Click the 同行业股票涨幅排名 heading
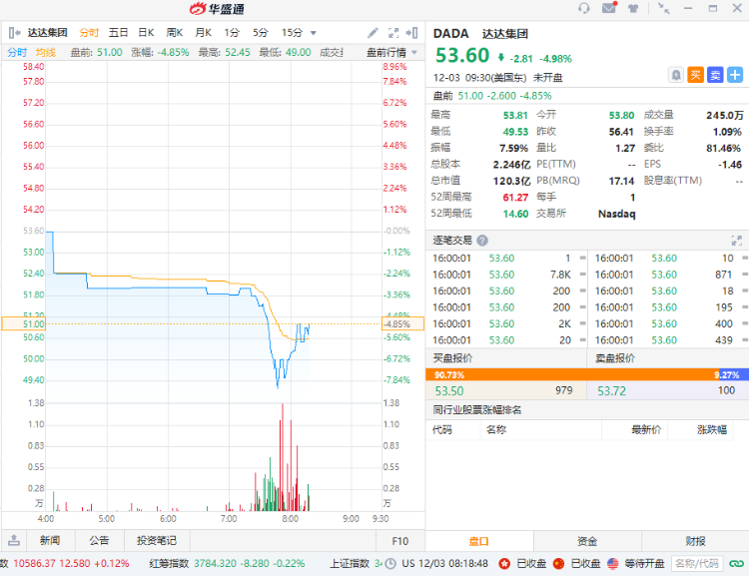Image resolution: width=749 pixels, height=576 pixels. [477, 410]
